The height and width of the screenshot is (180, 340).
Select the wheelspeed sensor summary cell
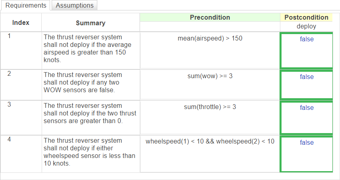91,154
